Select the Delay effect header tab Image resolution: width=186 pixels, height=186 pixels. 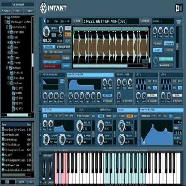tap(128, 110)
